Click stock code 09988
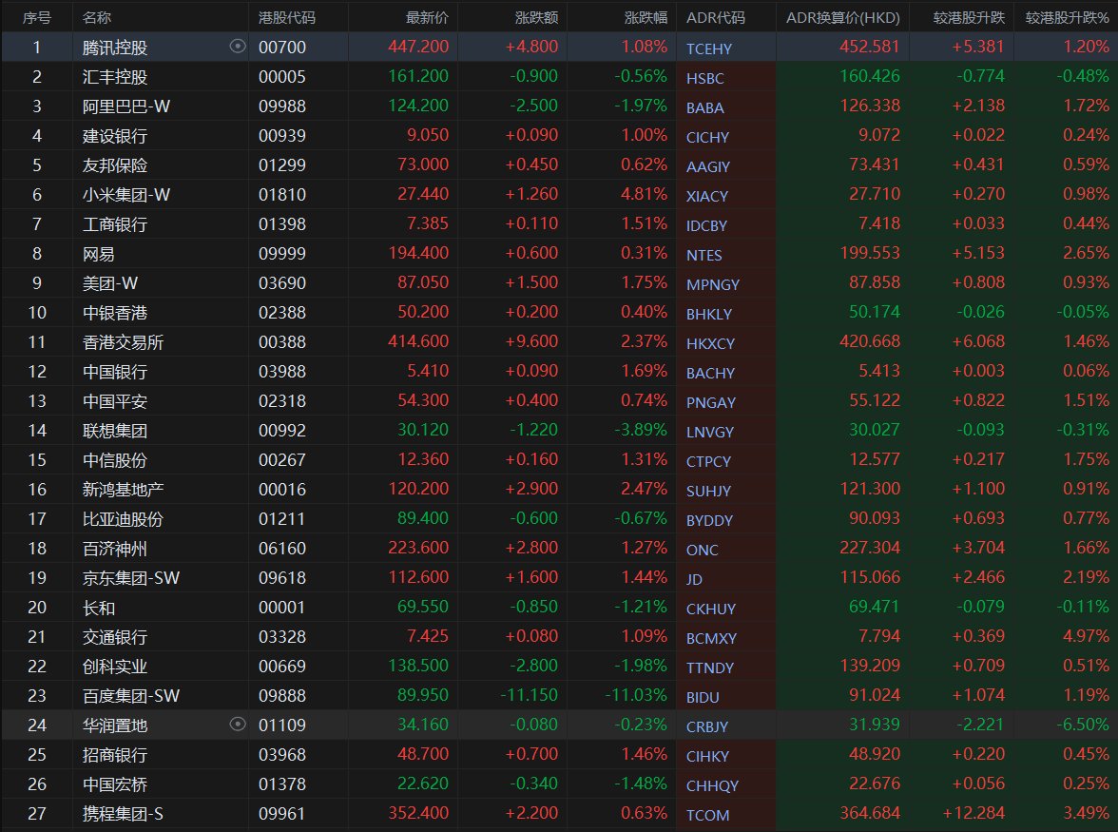Screen dimensions: 1118x832 pos(282,106)
